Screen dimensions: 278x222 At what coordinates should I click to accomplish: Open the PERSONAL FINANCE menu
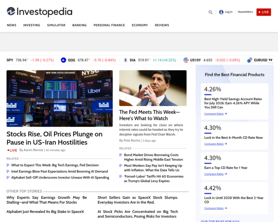[109, 25]
